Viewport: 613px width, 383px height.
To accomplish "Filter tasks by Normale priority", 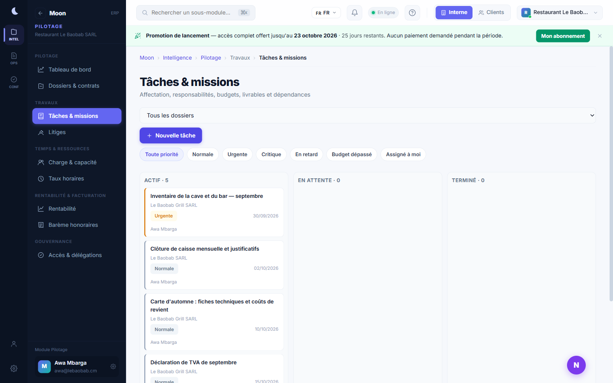I will (203, 154).
